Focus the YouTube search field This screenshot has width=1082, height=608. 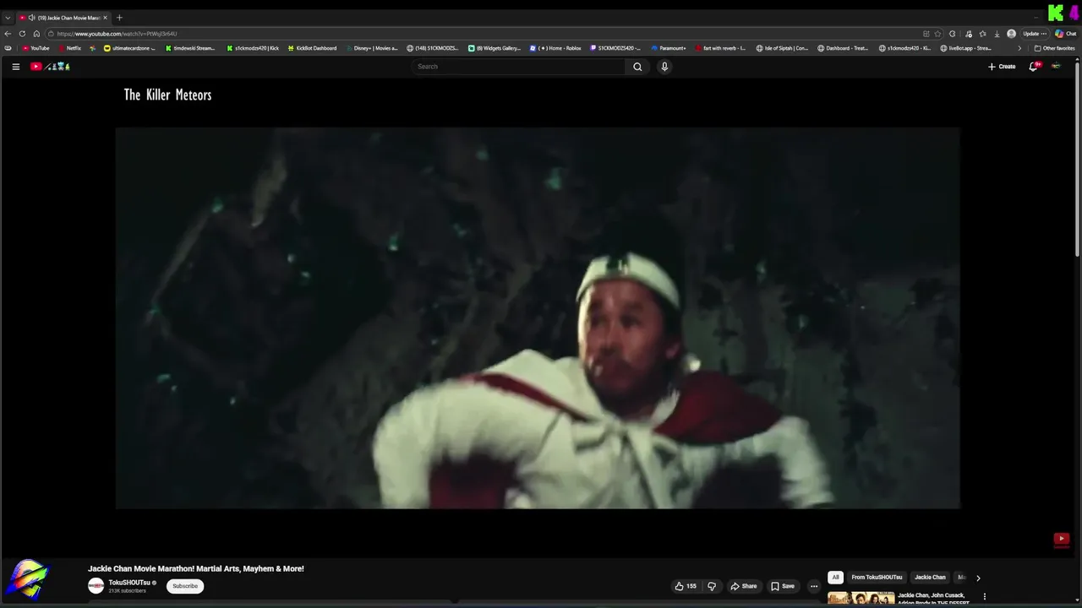(x=519, y=67)
